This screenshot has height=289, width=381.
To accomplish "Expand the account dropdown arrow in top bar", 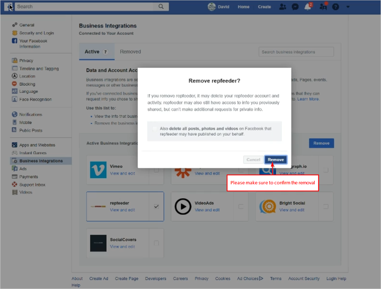I will (x=348, y=7).
